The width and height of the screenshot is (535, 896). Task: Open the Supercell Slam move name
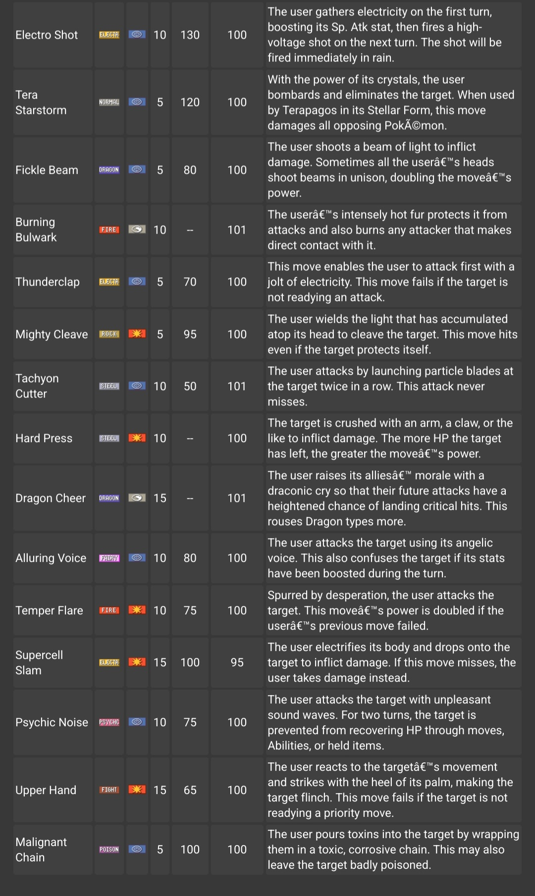(x=39, y=662)
